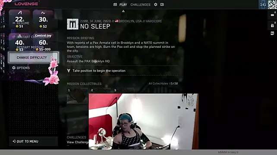Viewport: 277px width, 155px height.
Task: Click the gift icon in right sidebar
Action: (x=272, y=25)
